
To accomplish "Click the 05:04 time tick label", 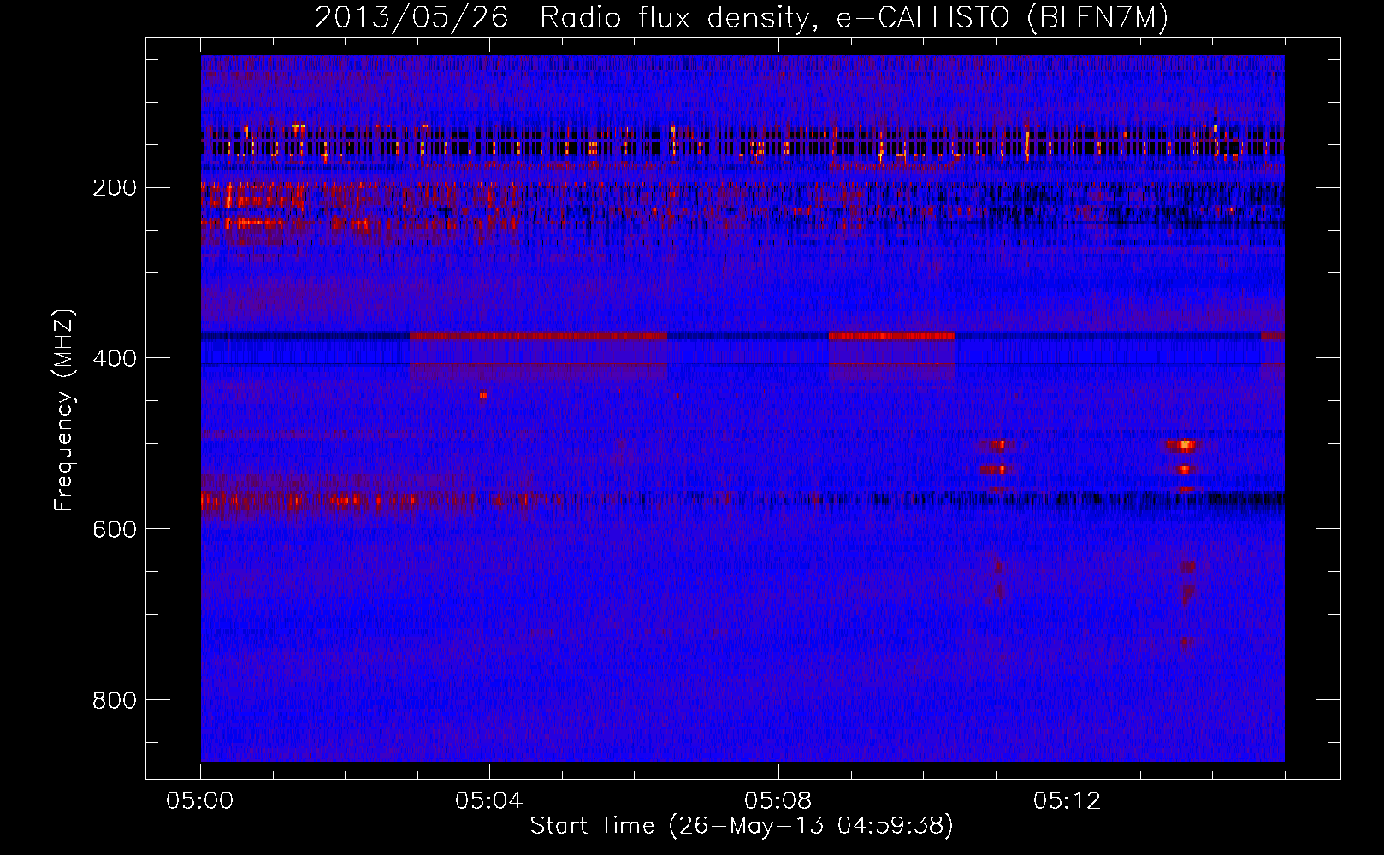I will pos(488,801).
